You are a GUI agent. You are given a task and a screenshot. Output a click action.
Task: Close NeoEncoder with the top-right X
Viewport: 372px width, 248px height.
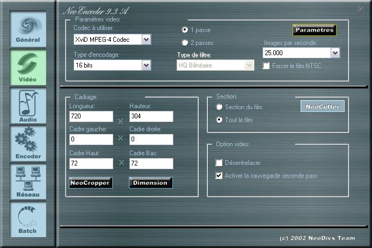360,9
